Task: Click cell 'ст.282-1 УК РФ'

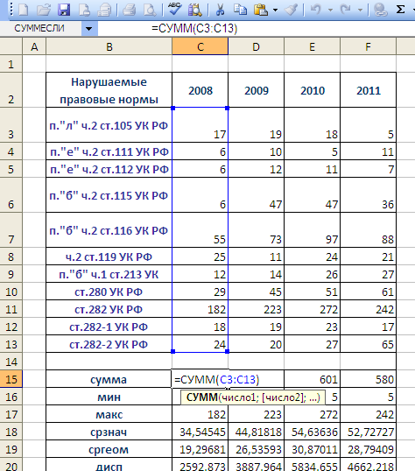Action: tap(109, 327)
